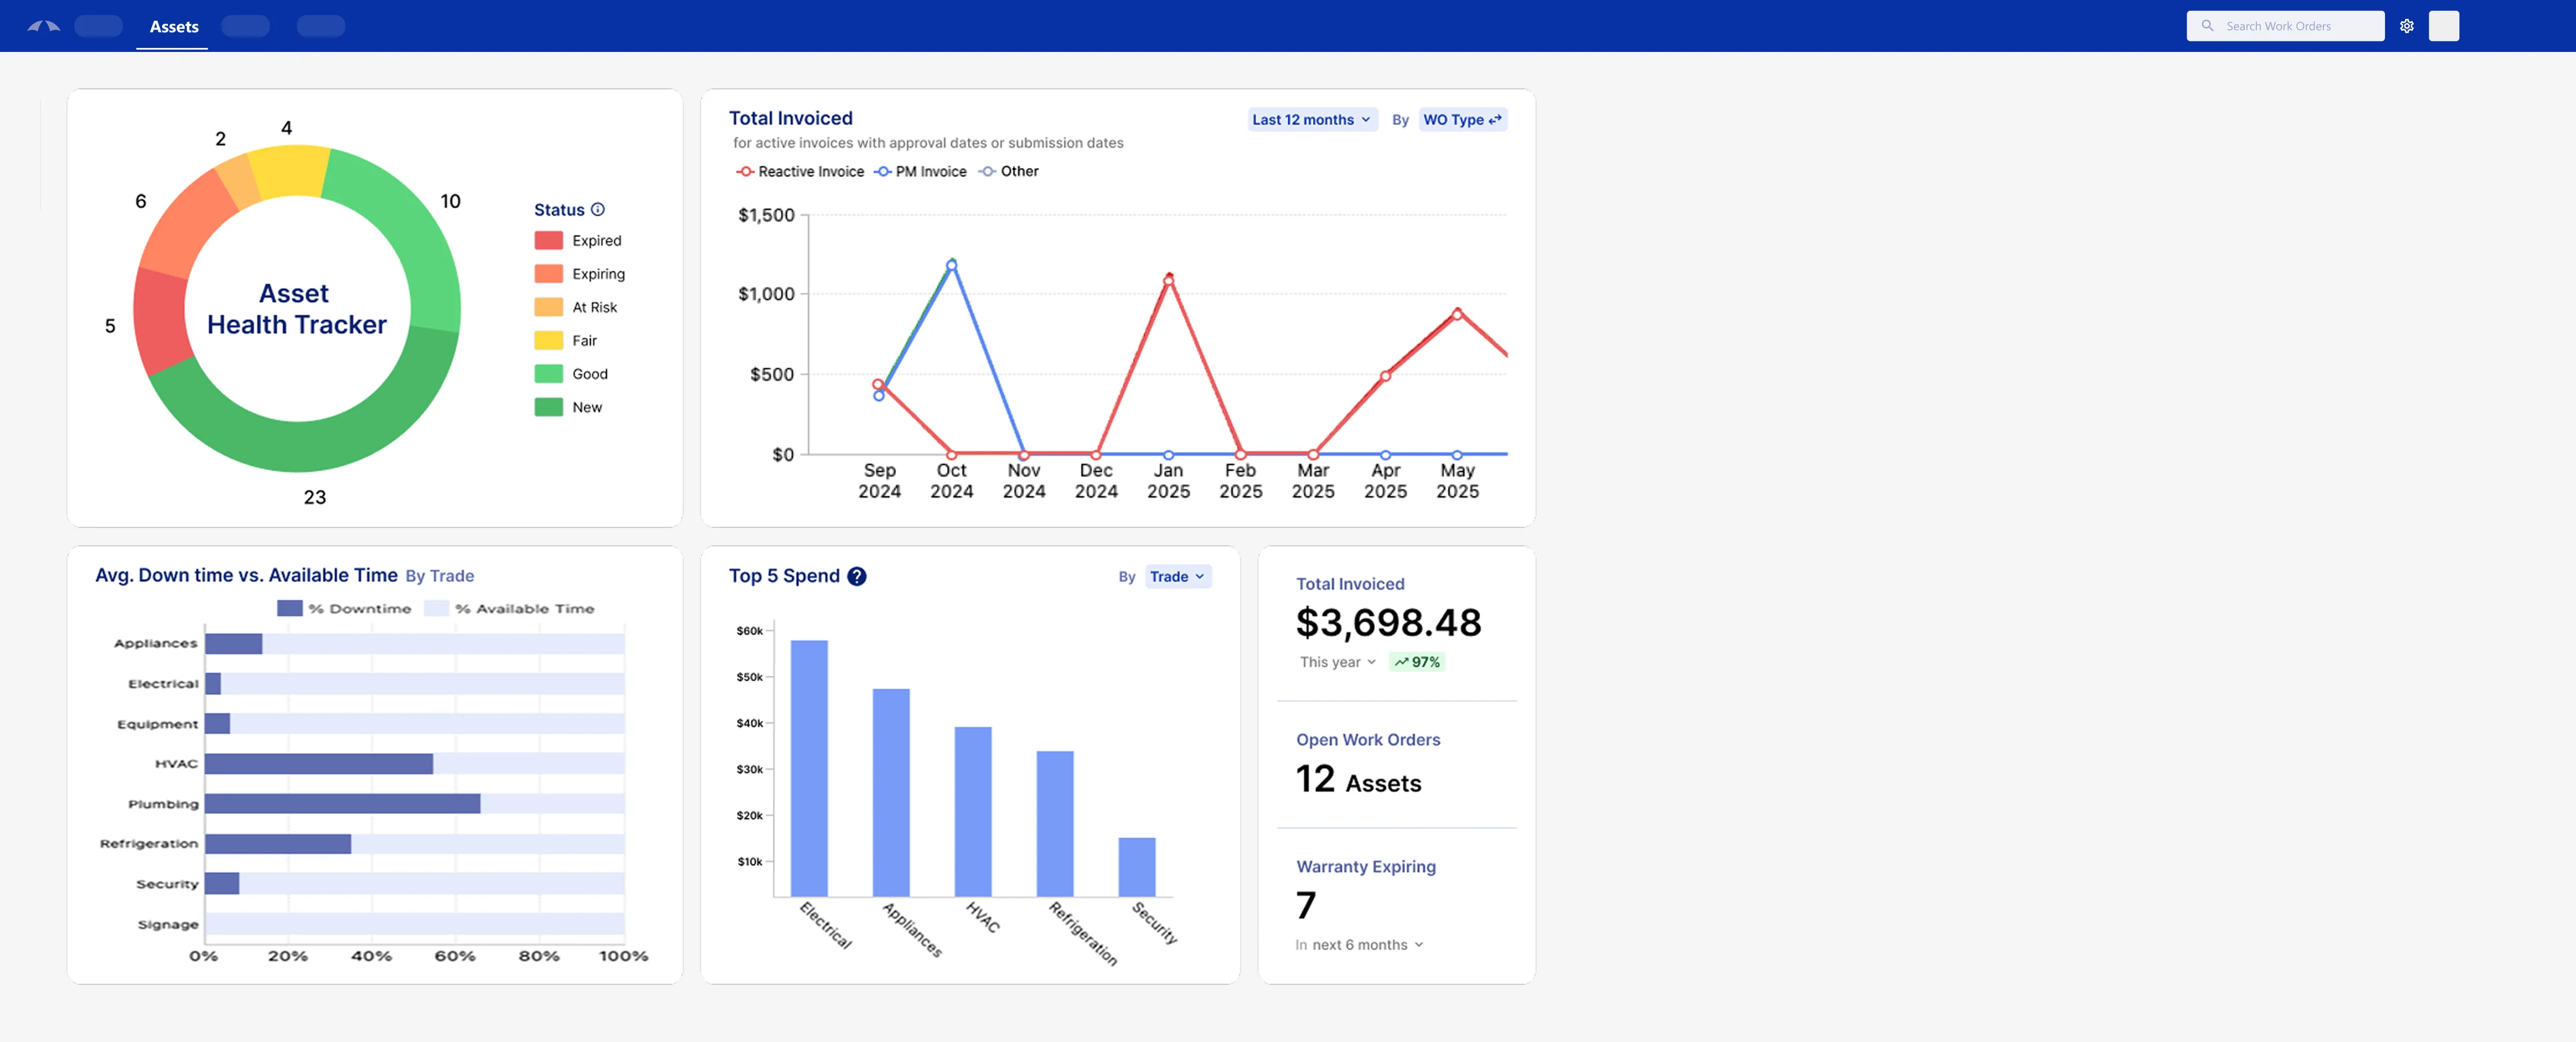
Task: Toggle the Good legend swatch
Action: click(x=548, y=374)
